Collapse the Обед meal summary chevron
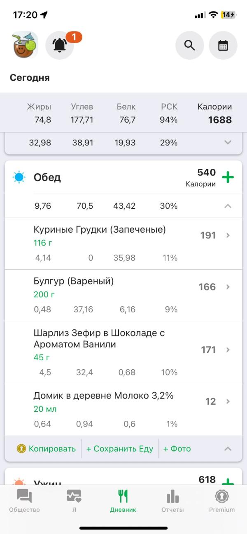The height and width of the screenshot is (534, 247). (228, 206)
